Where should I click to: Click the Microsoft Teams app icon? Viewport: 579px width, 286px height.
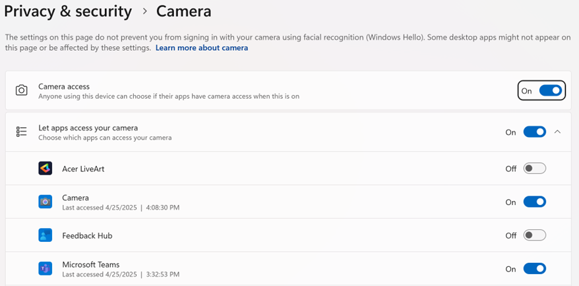coord(45,269)
